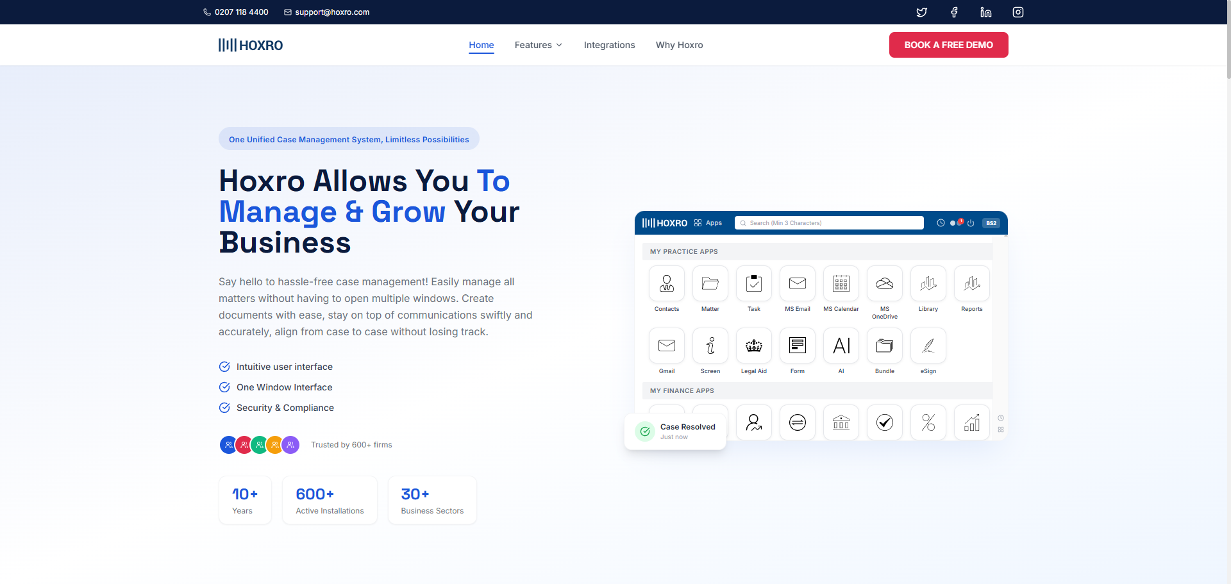
Task: Go to the Home nav item
Action: point(482,45)
